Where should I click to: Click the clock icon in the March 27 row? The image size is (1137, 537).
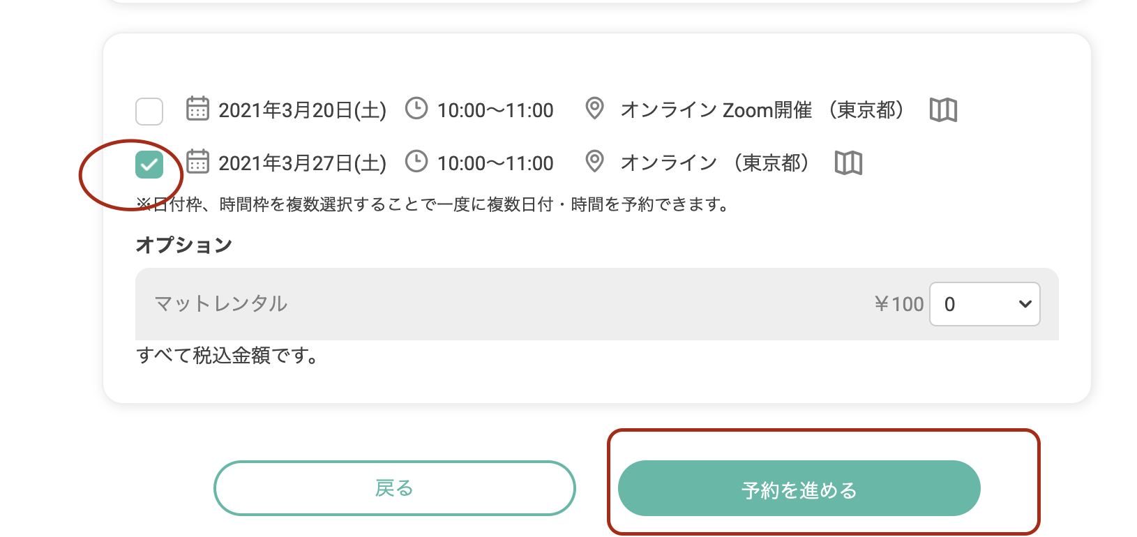(x=416, y=162)
